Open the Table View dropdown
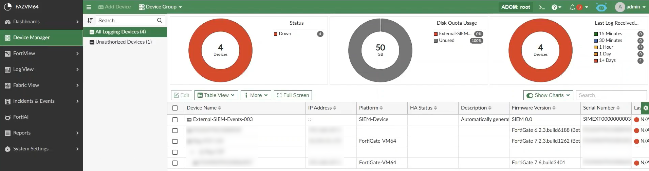Image resolution: width=649 pixels, height=171 pixels. click(216, 95)
